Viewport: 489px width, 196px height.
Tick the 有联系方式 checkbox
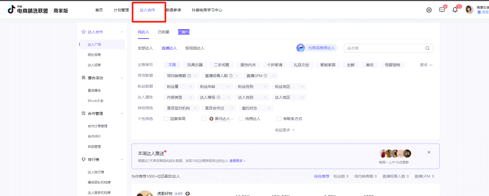279,119
